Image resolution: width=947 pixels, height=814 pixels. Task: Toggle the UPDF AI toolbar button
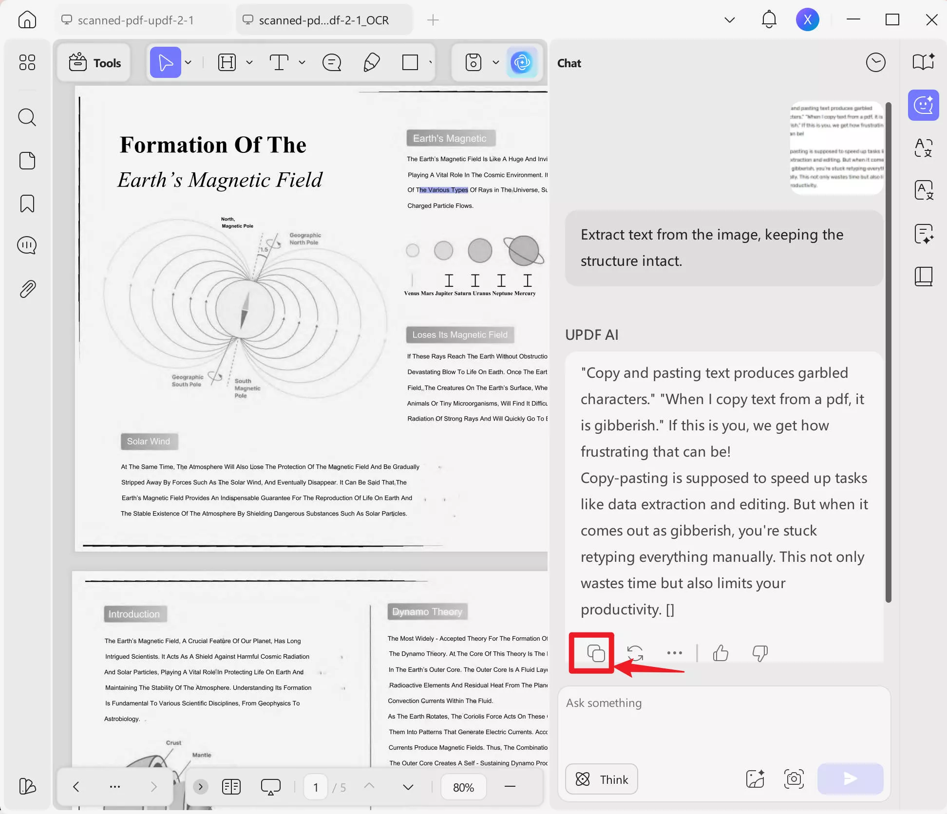tap(522, 63)
